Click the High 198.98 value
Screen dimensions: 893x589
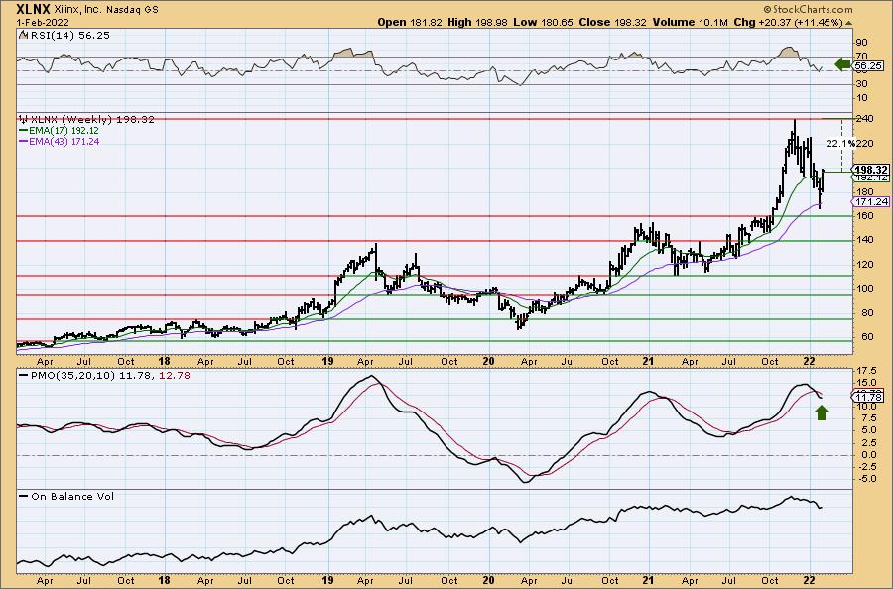pos(478,22)
